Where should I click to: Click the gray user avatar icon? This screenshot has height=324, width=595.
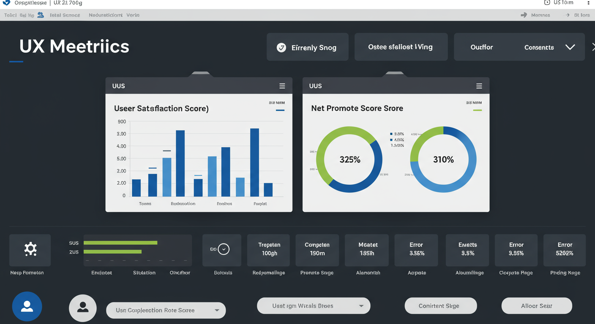click(83, 308)
